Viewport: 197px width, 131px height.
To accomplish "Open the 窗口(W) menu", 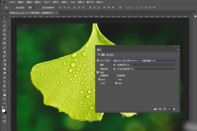I will click(x=90, y=2).
